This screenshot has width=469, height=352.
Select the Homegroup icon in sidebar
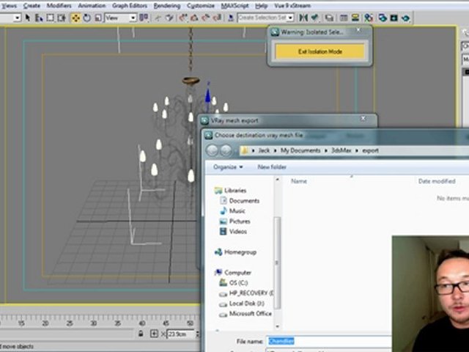pyautogui.click(x=218, y=252)
